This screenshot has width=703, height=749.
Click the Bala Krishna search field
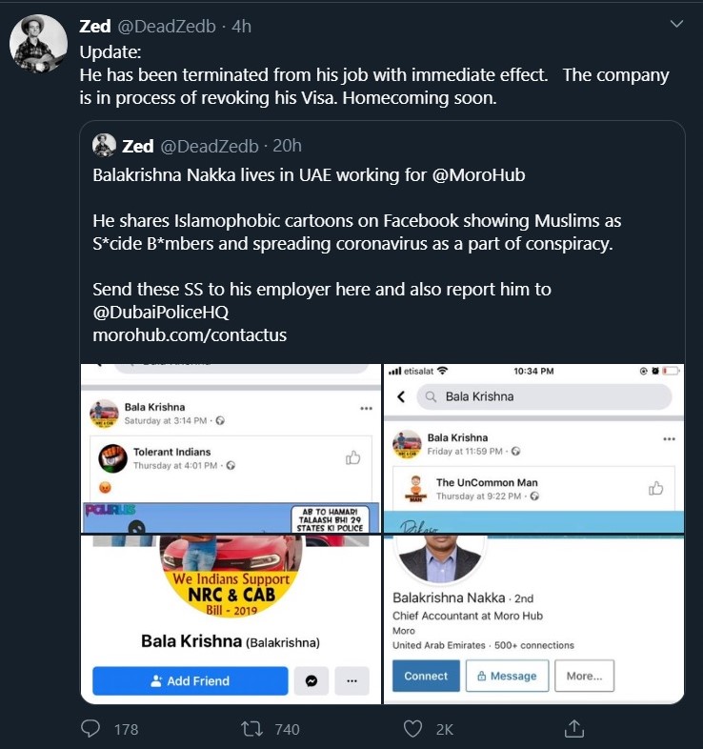coord(548,396)
